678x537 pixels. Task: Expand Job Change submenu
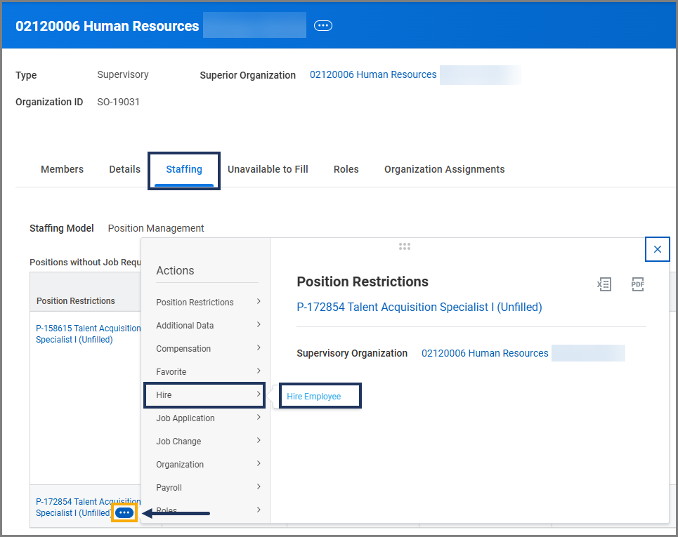coord(208,441)
